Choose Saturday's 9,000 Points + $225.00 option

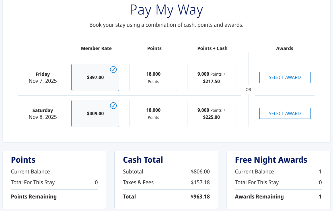tap(211, 113)
